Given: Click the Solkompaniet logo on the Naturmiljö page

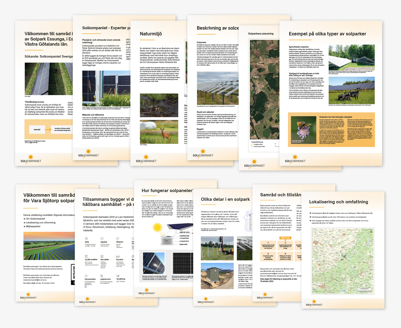Looking at the screenshot, I should [146, 159].
